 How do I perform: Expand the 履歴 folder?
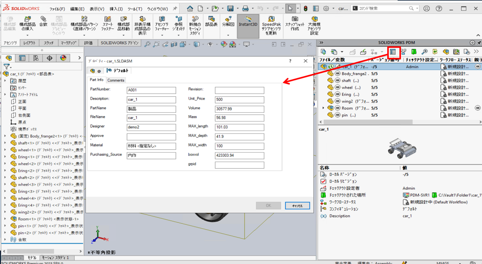pyautogui.click(x=6, y=81)
